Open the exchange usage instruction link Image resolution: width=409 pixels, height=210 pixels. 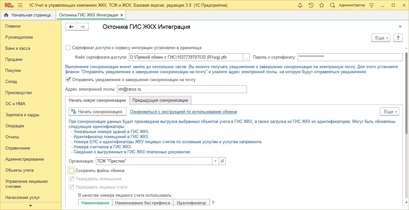(x=183, y=111)
